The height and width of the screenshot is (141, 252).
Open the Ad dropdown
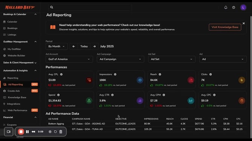coord(223,59)
